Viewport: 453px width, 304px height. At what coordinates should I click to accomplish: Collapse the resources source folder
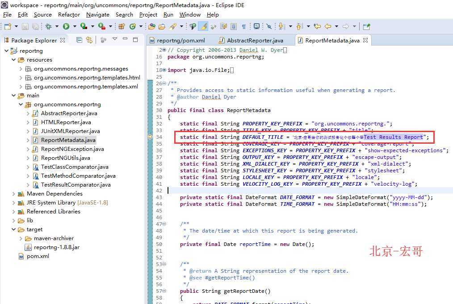[13, 59]
